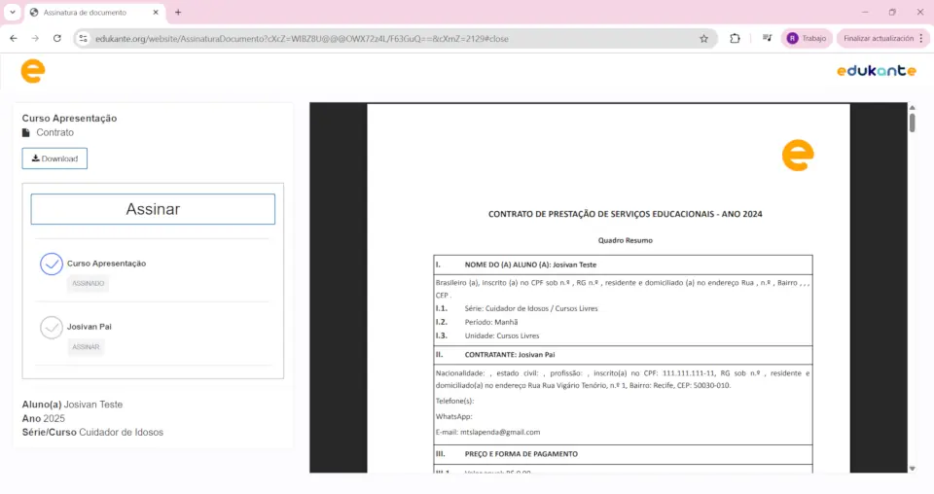Reload the page with the refresh icon
This screenshot has height=494, width=934.
click(x=57, y=38)
